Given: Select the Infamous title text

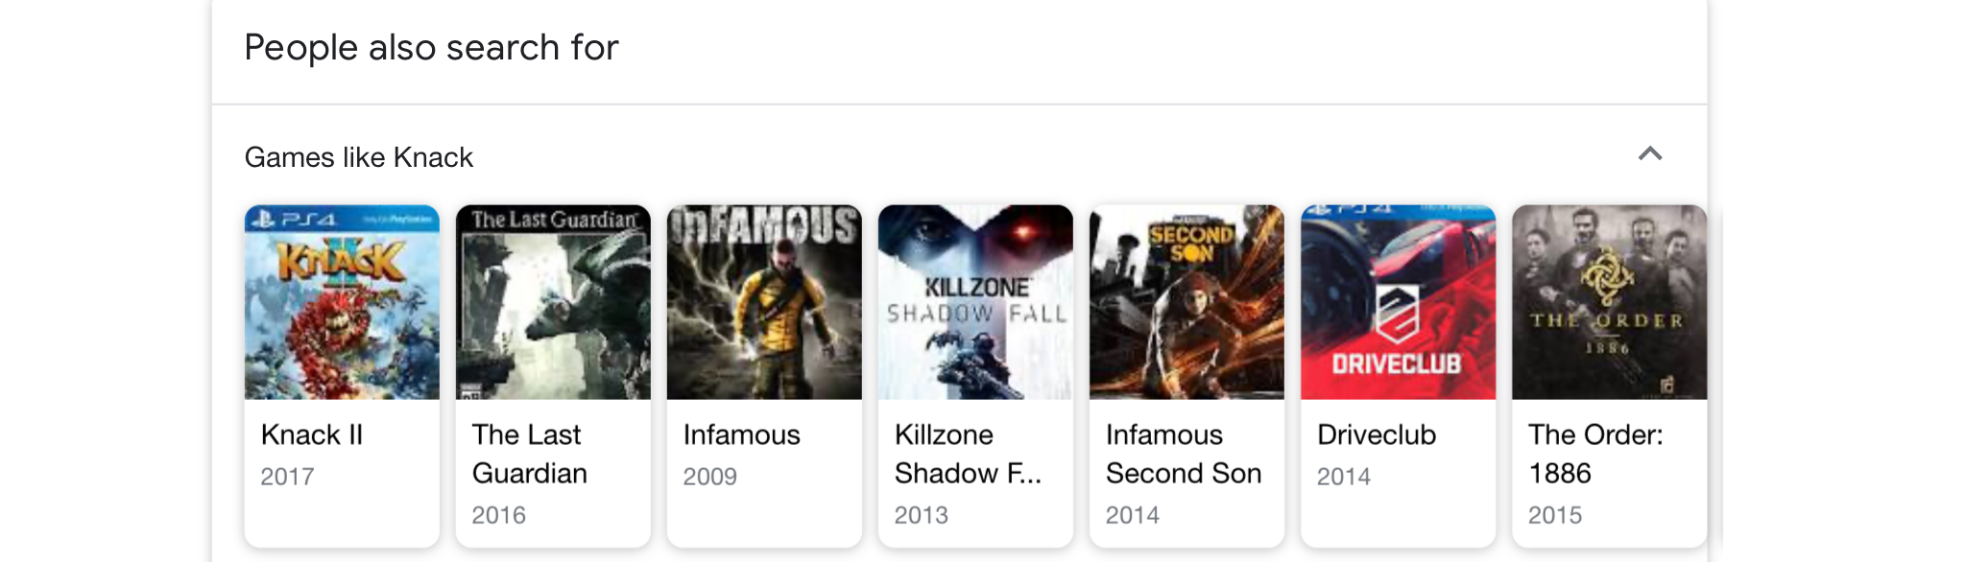Looking at the screenshot, I should point(741,434).
